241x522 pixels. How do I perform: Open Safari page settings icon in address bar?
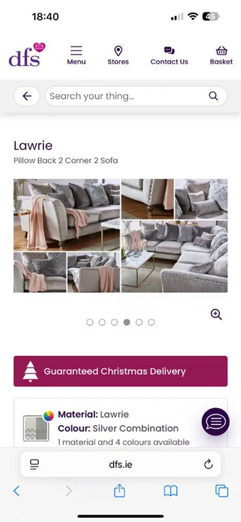point(35,464)
